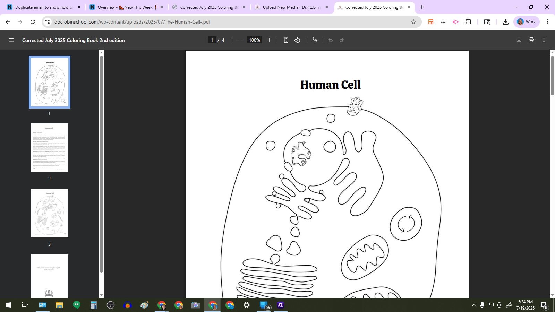Reload the current page
555x312 pixels.
[x=33, y=22]
